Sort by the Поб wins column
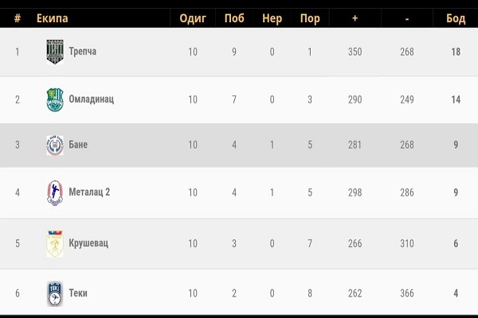Image resolution: width=478 pixels, height=318 pixels. [235, 18]
